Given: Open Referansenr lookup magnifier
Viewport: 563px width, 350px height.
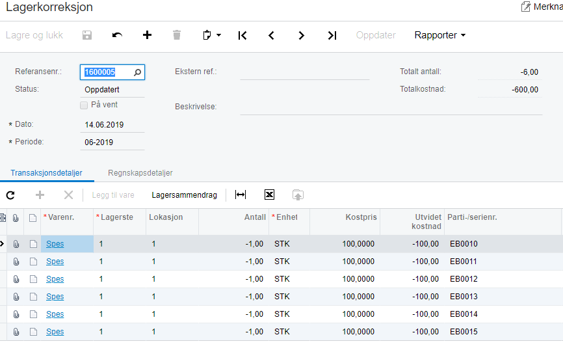Looking at the screenshot, I should 138,72.
